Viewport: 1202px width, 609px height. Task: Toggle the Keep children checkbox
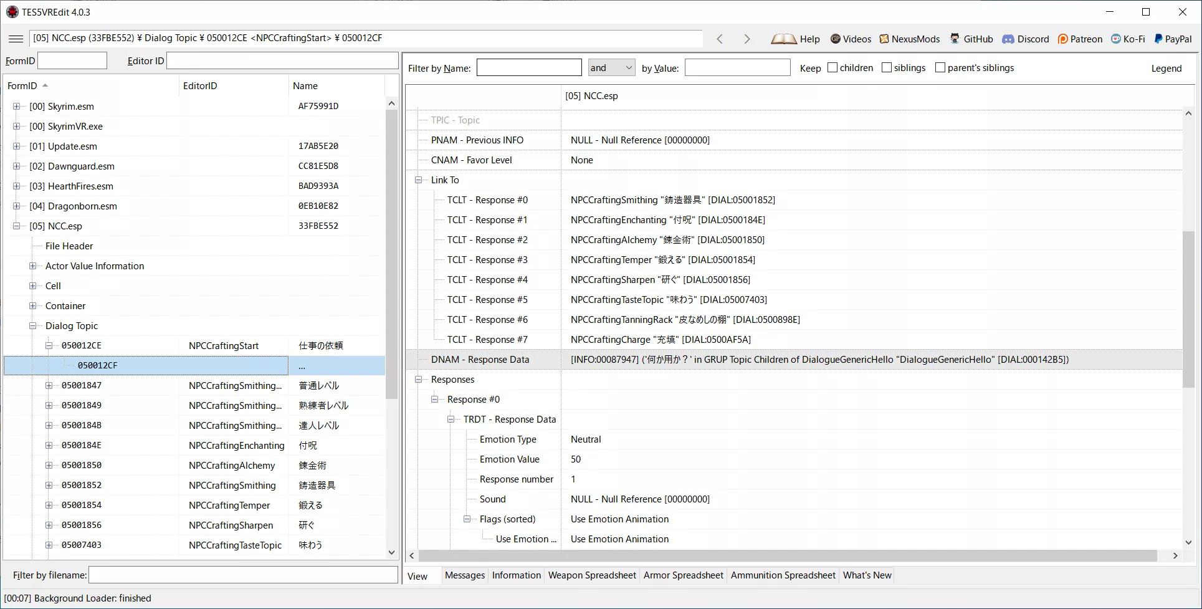click(832, 67)
